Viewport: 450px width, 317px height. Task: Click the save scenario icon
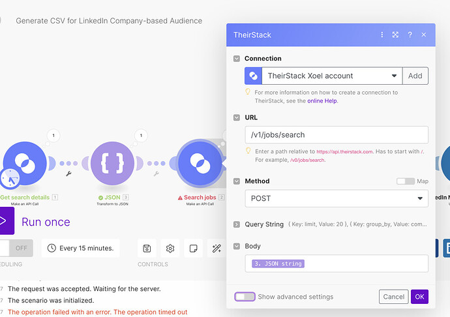(147, 249)
